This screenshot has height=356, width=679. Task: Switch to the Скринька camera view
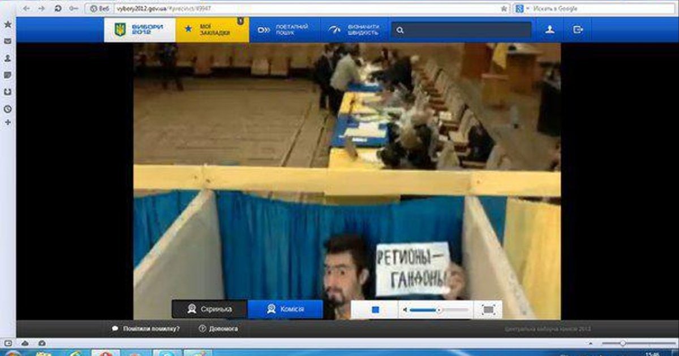(x=209, y=309)
